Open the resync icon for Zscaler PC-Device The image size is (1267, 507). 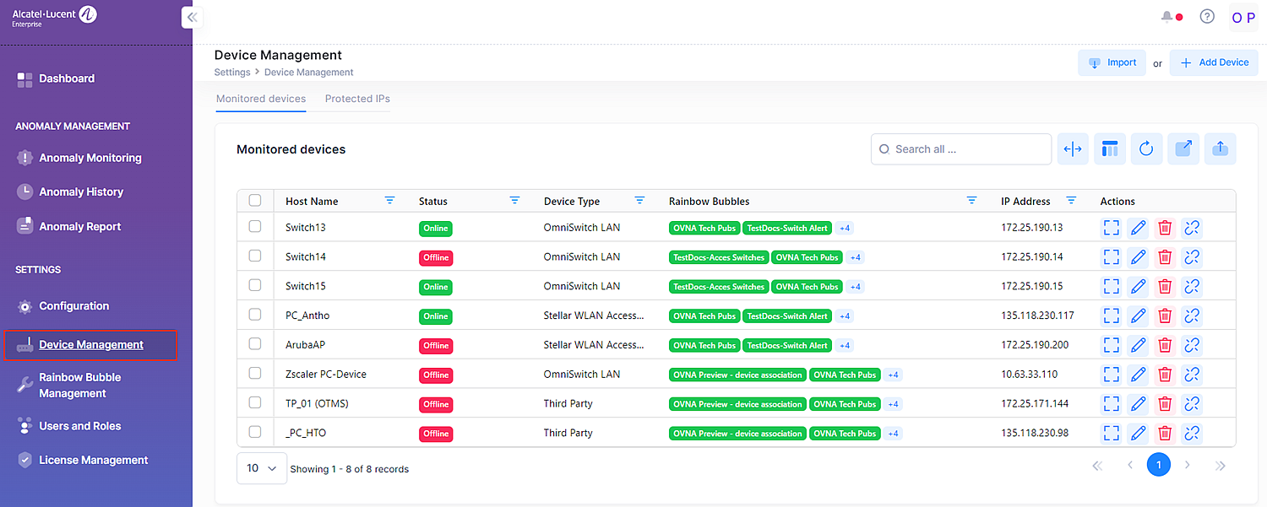[x=1192, y=374]
